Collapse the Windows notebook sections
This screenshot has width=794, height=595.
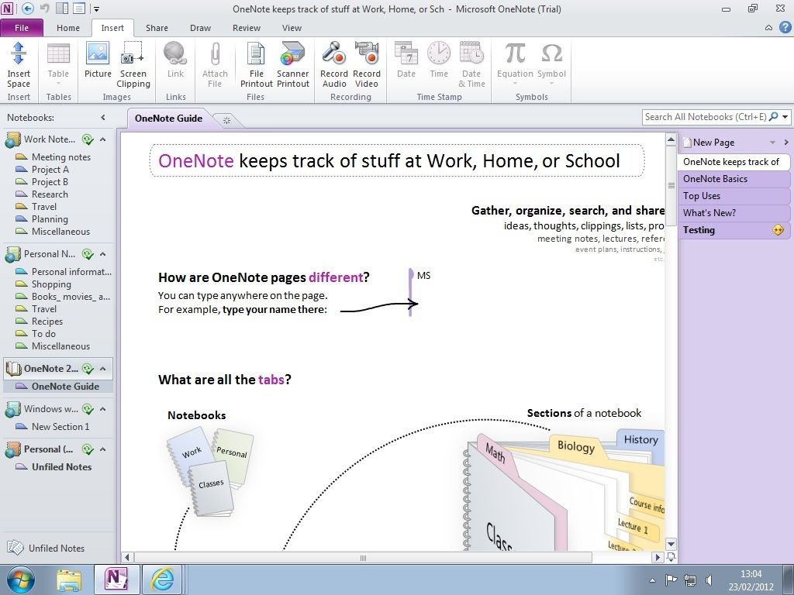103,409
